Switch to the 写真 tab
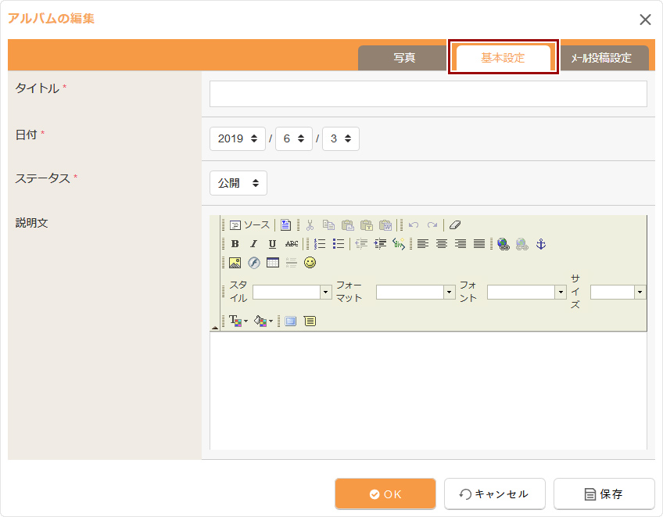 pos(402,58)
